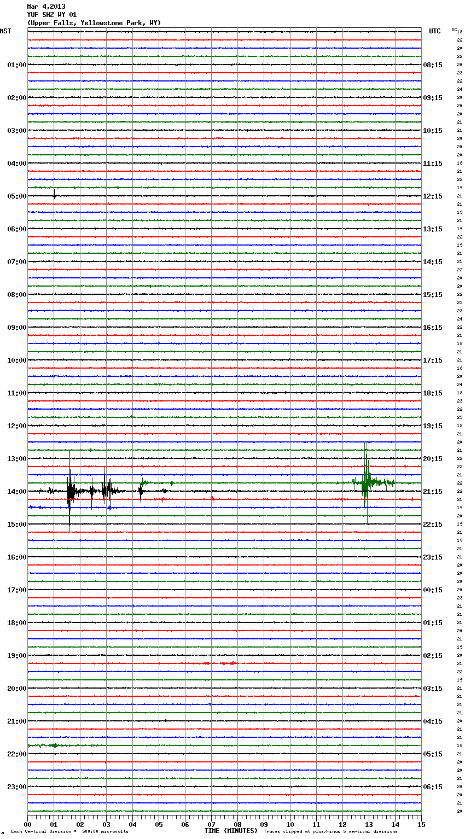The height and width of the screenshot is (839, 465).
Task: Select the 15:00 MST time label
Action: click(x=16, y=525)
